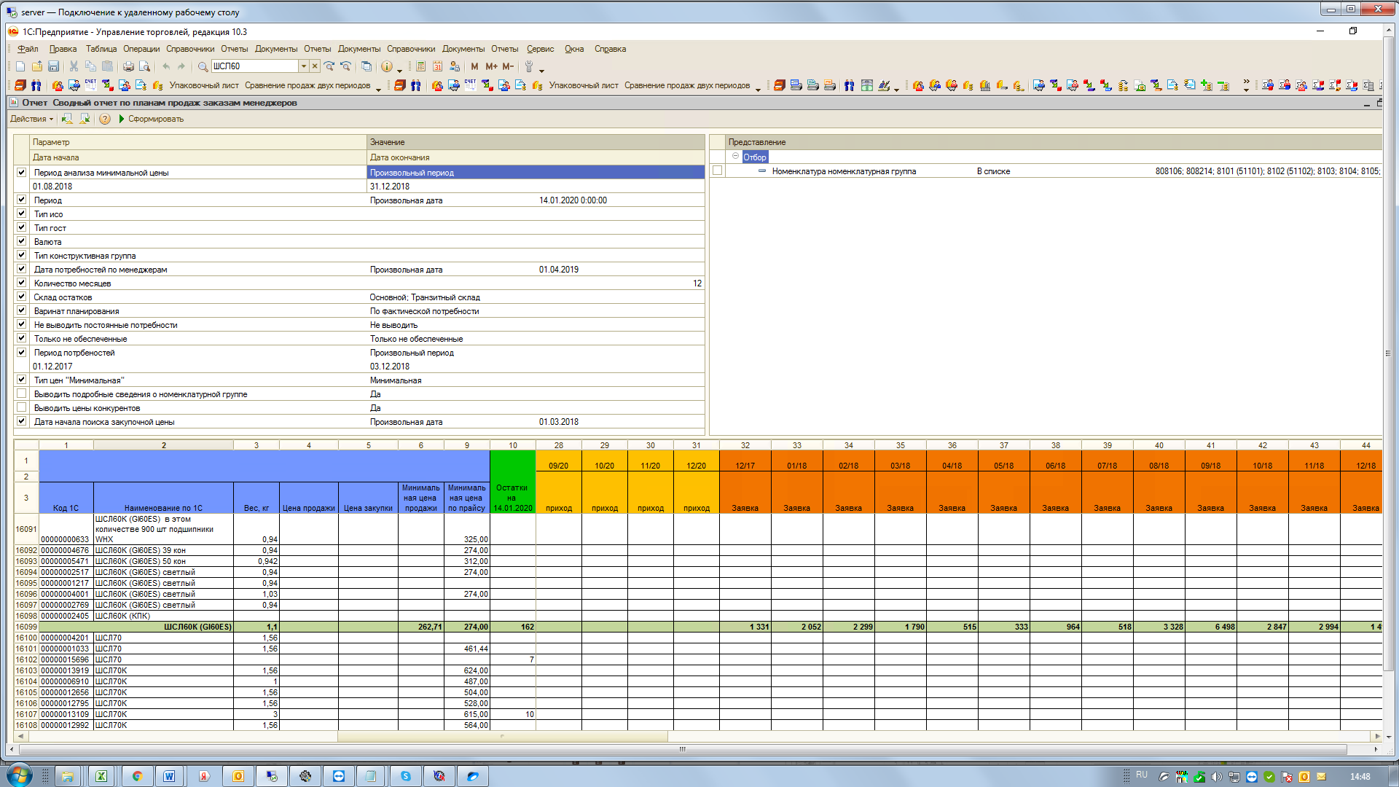
Task: Click the Save (floppy disk) toolbar icon
Action: tap(53, 66)
